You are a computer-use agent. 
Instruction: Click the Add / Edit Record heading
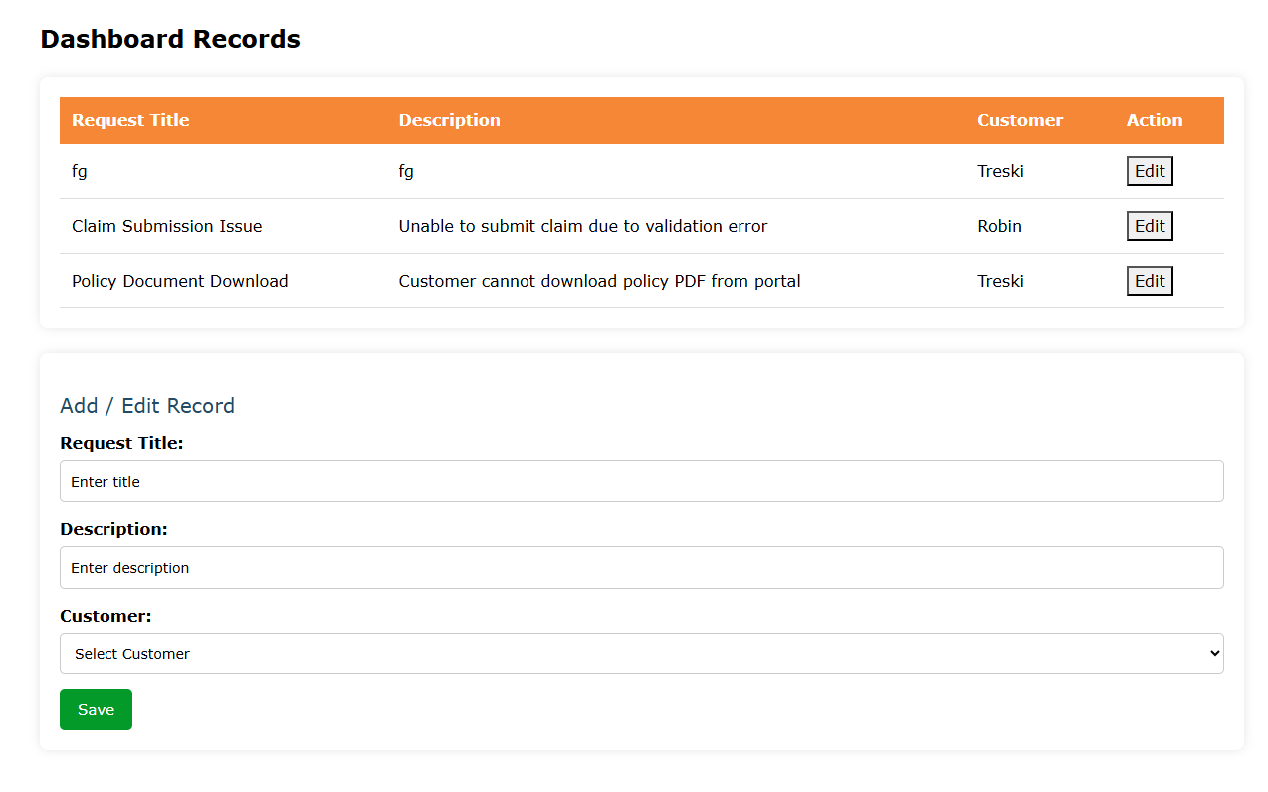[x=147, y=406]
